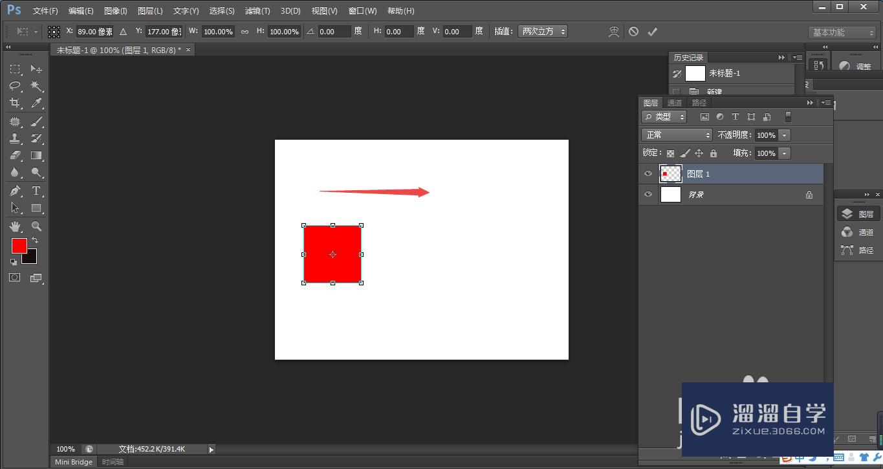The height and width of the screenshot is (469, 883).
Task: Open the Mini Bridge tab
Action: [x=74, y=462]
